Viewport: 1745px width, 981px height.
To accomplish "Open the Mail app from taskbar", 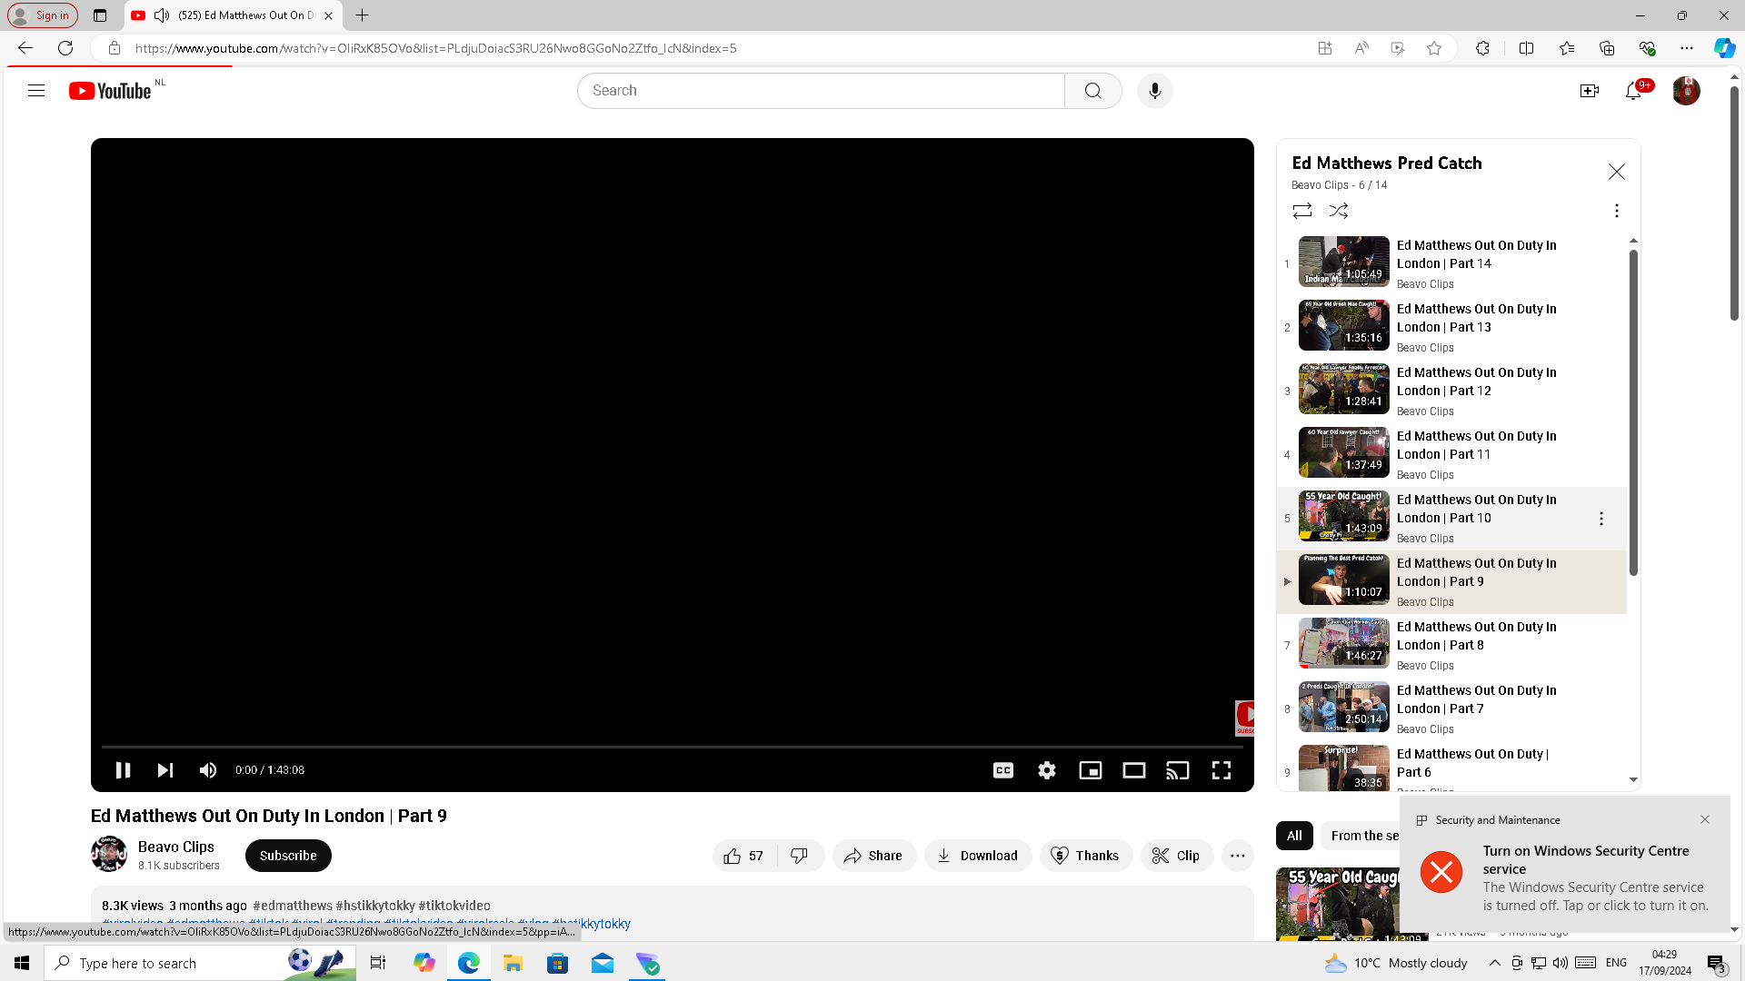I will 602,963.
